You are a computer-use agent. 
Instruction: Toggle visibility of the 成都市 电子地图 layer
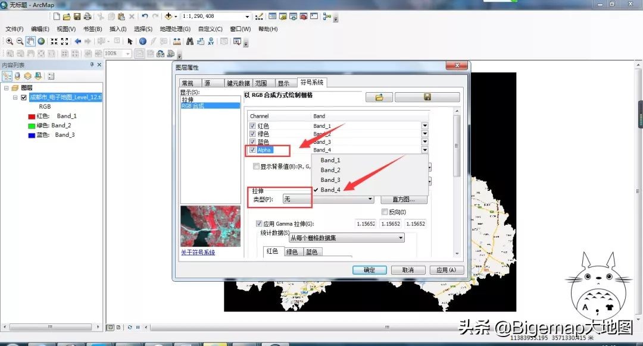[x=24, y=97]
